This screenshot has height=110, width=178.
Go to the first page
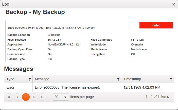(9, 97)
